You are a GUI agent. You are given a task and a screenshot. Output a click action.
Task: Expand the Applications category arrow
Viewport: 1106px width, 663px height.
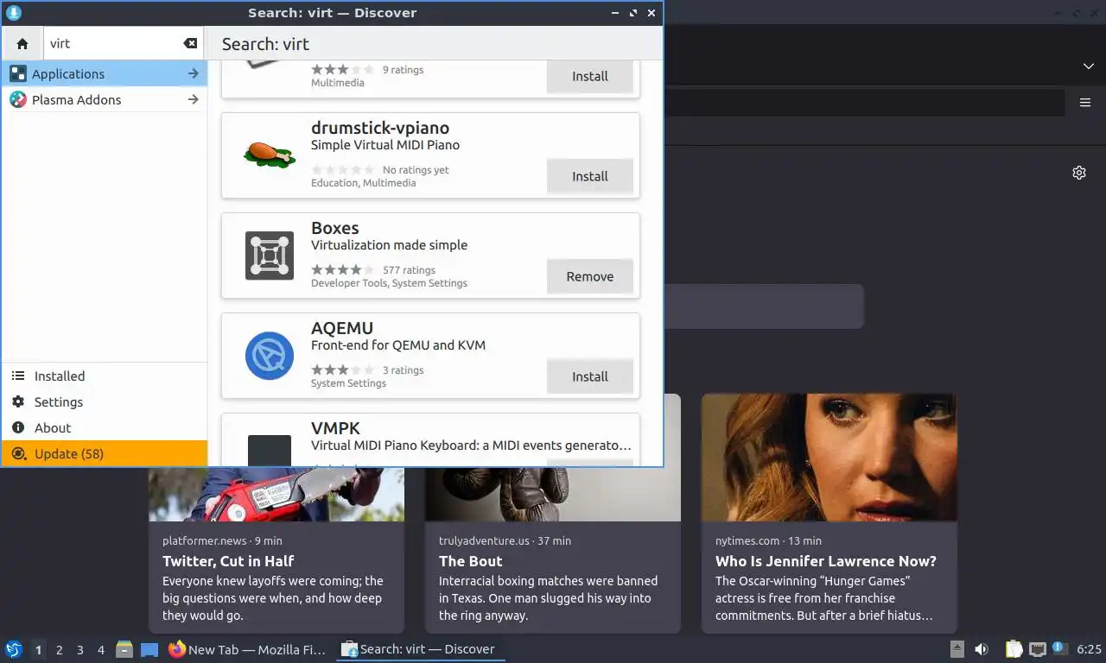click(x=193, y=73)
